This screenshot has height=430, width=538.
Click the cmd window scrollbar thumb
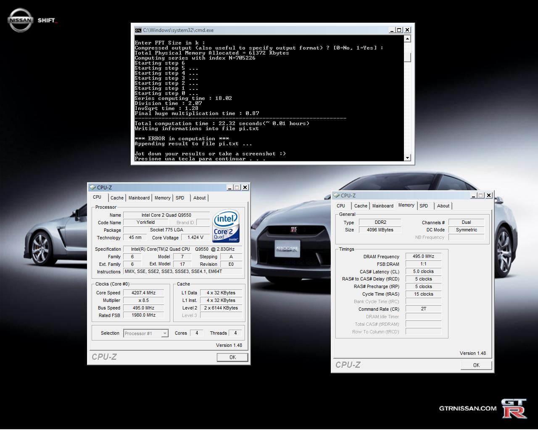point(407,57)
